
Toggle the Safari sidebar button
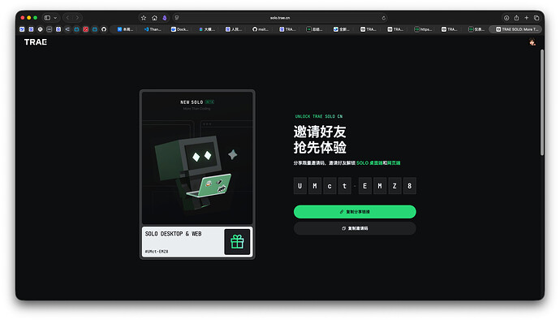coord(47,18)
